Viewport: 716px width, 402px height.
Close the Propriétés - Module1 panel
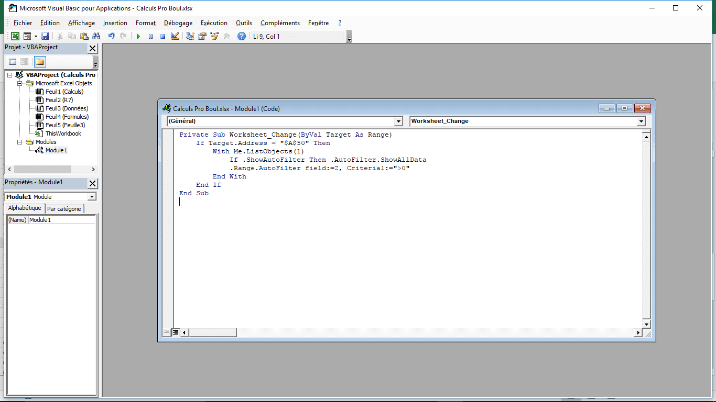point(92,183)
